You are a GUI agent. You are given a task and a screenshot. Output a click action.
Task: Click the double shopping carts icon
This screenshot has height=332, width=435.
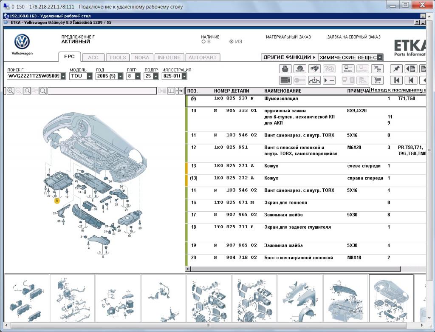(x=377, y=68)
